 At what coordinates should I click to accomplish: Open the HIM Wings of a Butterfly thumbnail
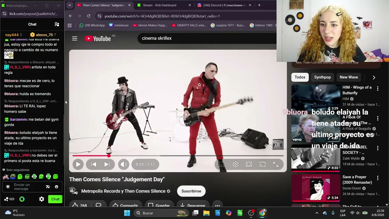pyautogui.click(x=316, y=98)
